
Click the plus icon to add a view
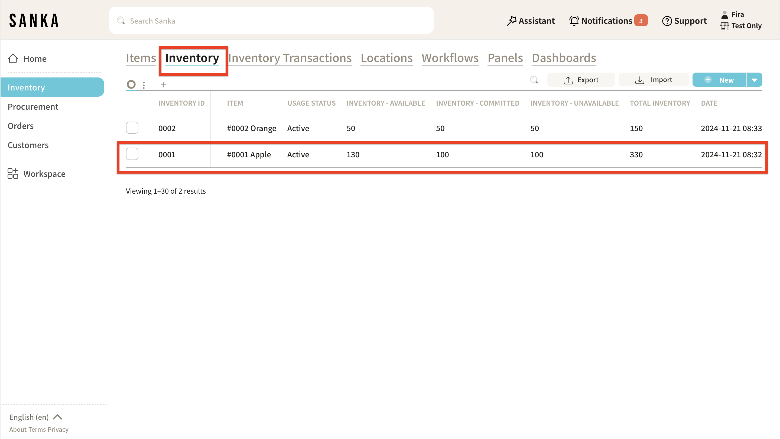(x=163, y=85)
